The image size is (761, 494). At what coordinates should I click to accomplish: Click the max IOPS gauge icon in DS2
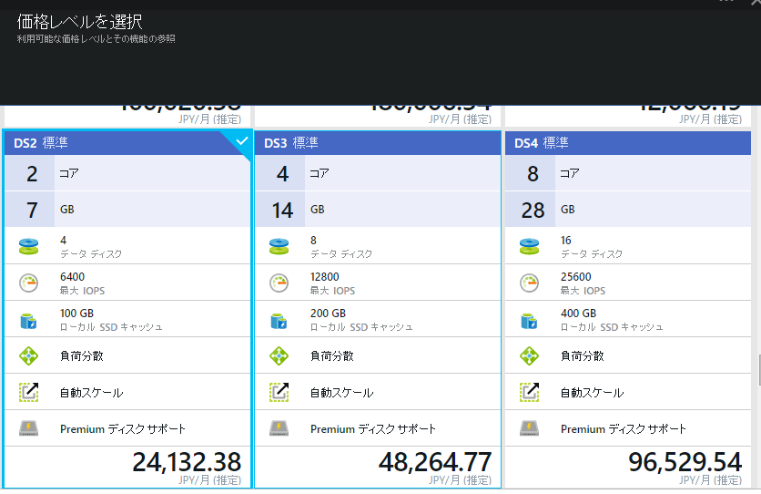(28, 283)
